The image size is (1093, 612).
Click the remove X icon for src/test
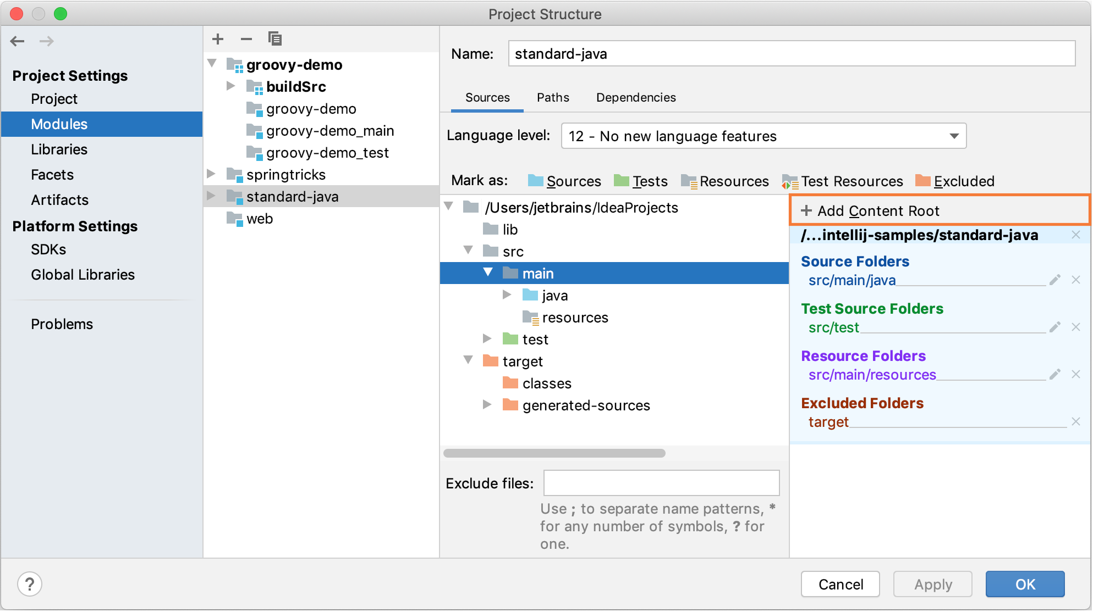point(1076,327)
